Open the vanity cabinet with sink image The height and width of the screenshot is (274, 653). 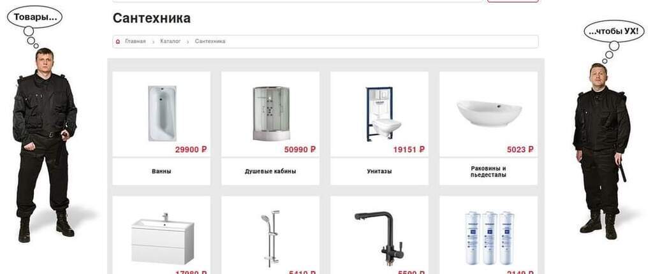pyautogui.click(x=163, y=238)
